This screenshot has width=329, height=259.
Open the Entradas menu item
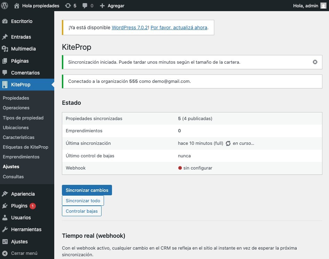pyautogui.click(x=27, y=37)
